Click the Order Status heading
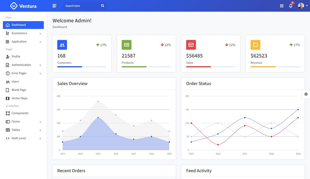The height and width of the screenshot is (179, 310). [198, 83]
